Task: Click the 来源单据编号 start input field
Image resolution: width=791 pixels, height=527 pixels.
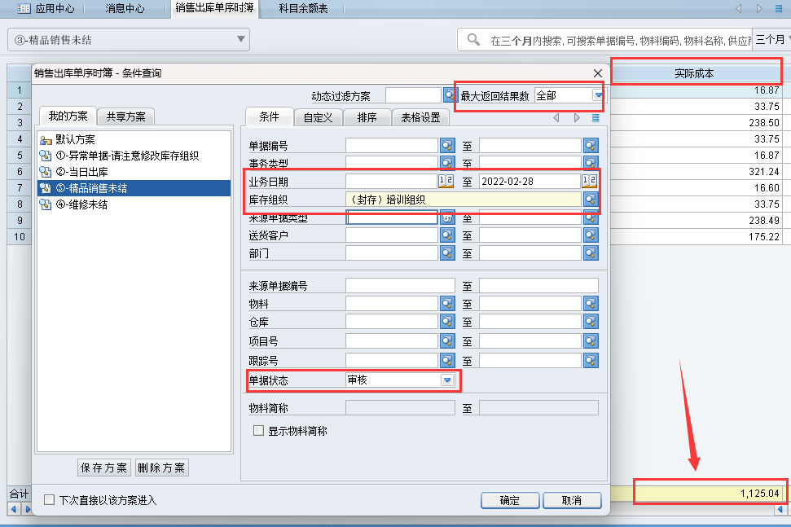Action: (x=400, y=286)
